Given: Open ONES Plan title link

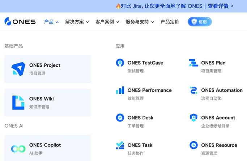Looking at the screenshot, I should coord(213,63).
